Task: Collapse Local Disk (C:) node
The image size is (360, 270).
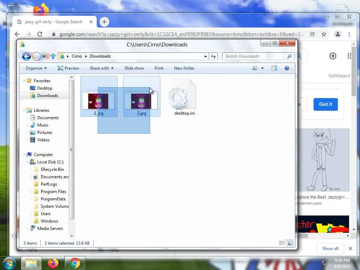Action: (27, 162)
